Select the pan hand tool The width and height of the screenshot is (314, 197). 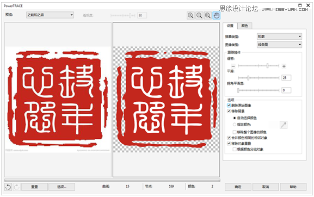point(216,15)
